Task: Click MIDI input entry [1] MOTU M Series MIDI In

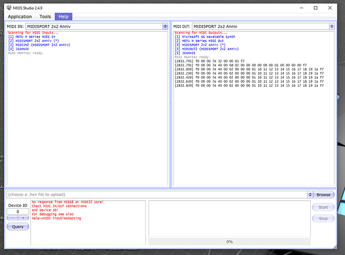Action: coord(32,37)
